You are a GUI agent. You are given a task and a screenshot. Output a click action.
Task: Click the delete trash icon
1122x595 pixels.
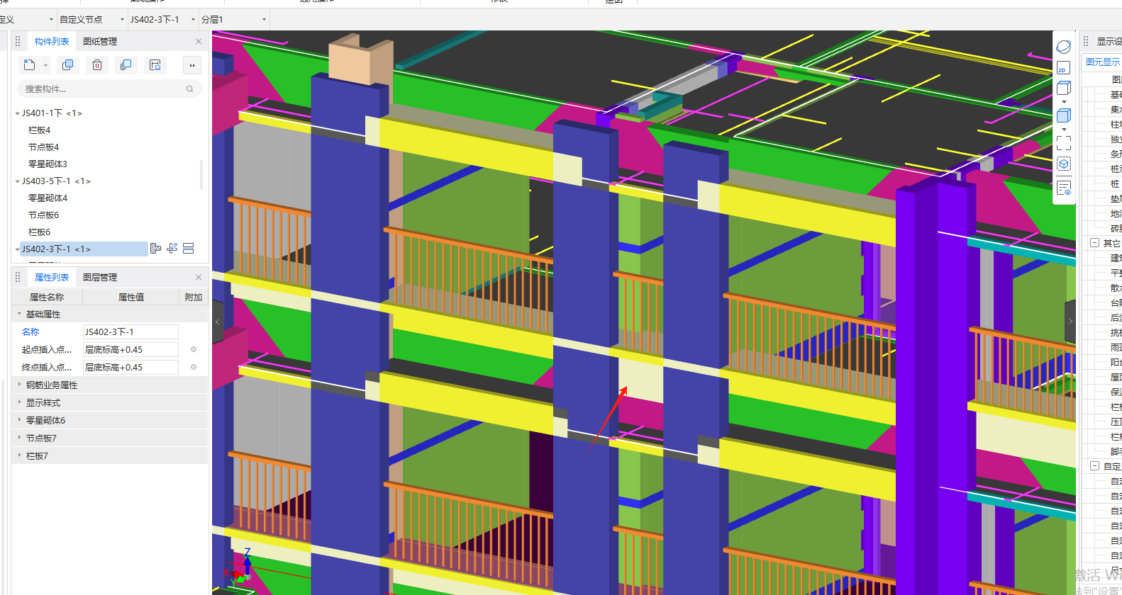coord(97,65)
